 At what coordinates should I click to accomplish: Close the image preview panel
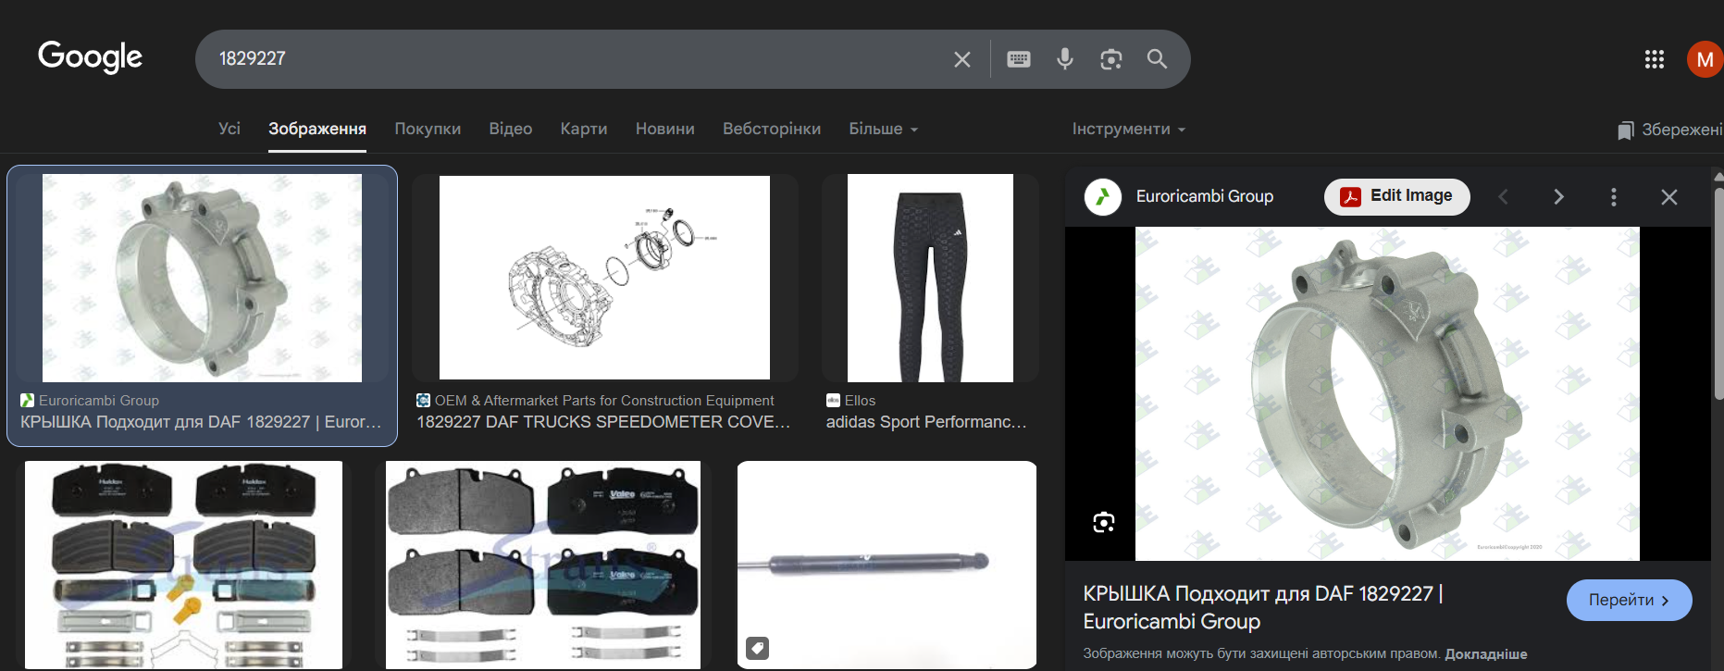point(1669,197)
